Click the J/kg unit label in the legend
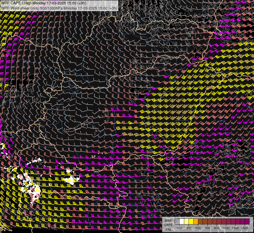254x233 pixels. coord(168,229)
